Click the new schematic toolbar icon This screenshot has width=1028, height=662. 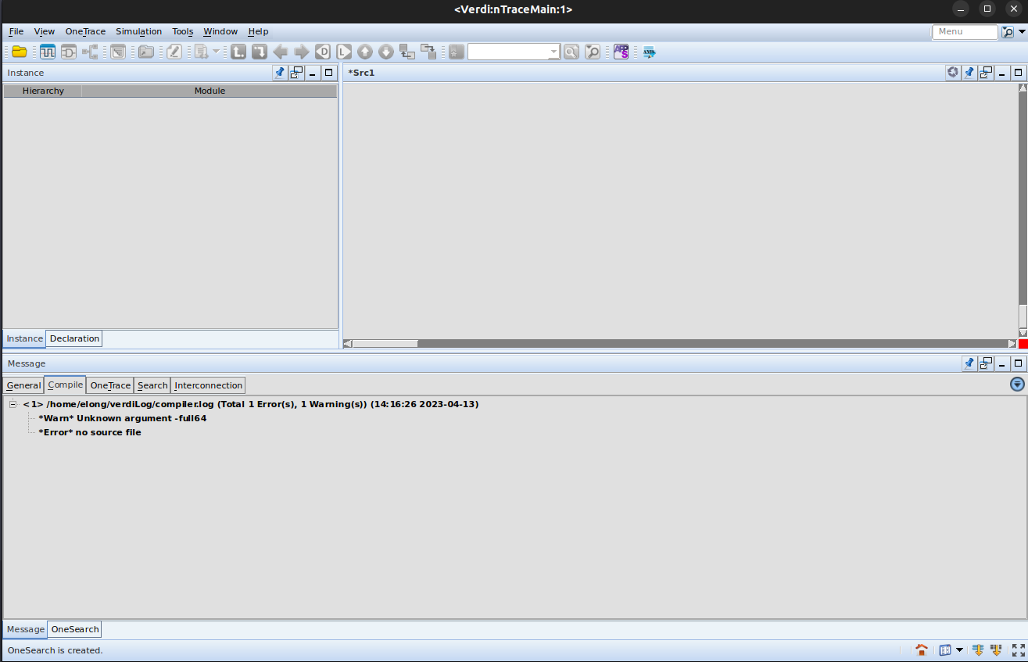pyautogui.click(x=69, y=52)
